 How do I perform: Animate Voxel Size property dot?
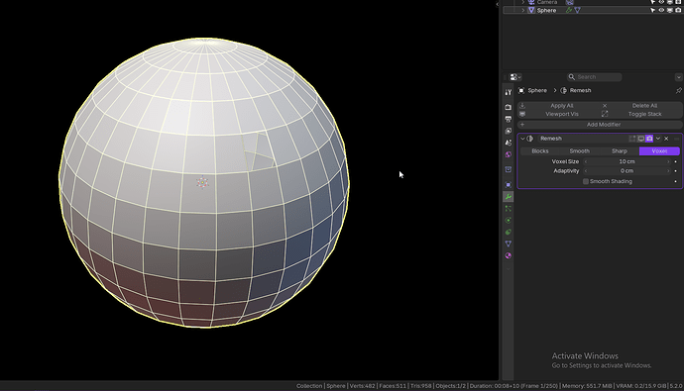(x=676, y=161)
